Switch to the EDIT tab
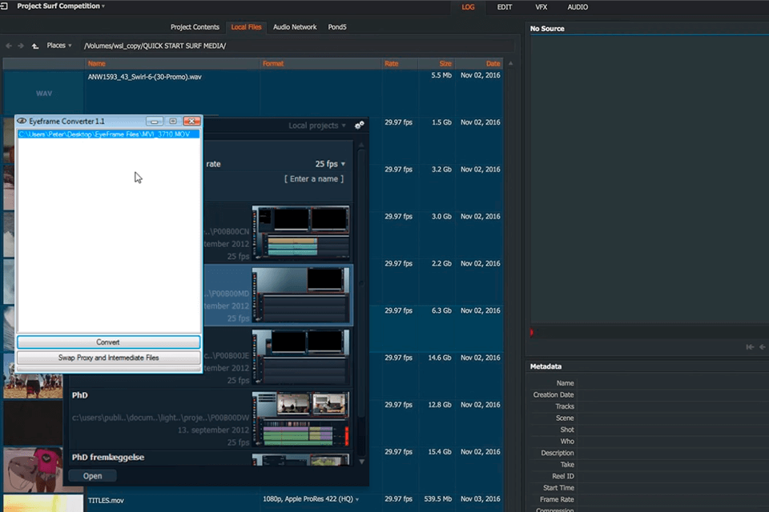This screenshot has width=769, height=512. [504, 7]
